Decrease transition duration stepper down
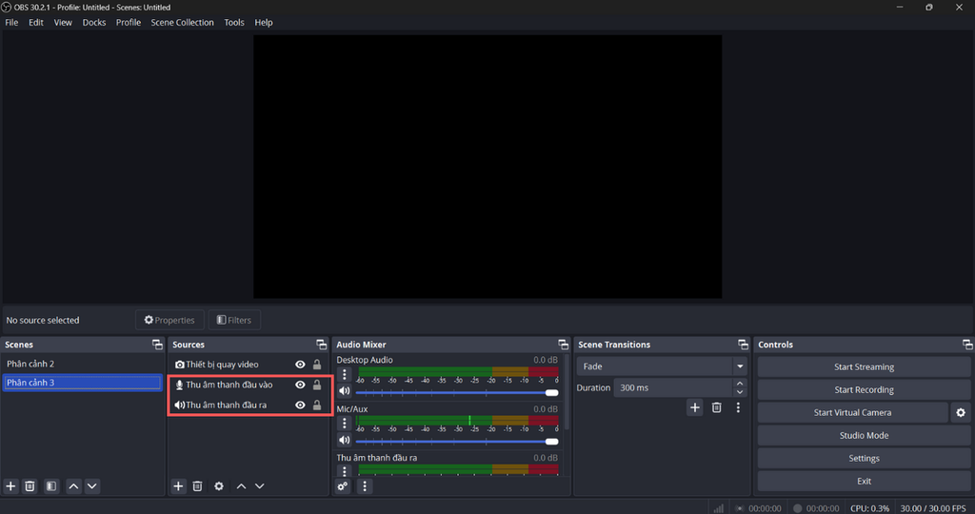Screen dimensions: 975x514 point(740,392)
